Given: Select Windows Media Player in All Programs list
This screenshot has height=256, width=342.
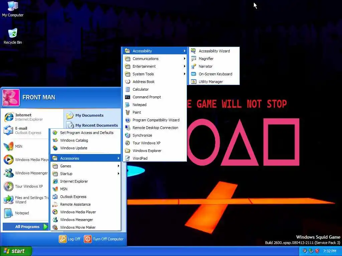Looking at the screenshot, I should (x=85, y=212).
